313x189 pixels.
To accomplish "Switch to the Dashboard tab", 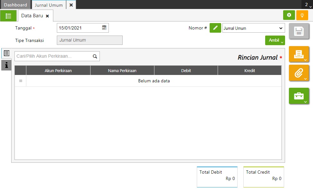I will tap(15, 5).
